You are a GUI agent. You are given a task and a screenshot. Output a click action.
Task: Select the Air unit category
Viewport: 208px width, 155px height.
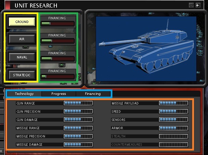point(22,39)
